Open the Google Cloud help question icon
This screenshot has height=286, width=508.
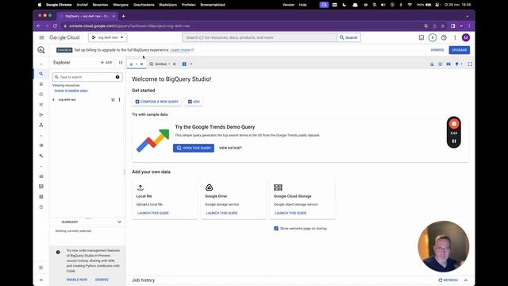444,37
